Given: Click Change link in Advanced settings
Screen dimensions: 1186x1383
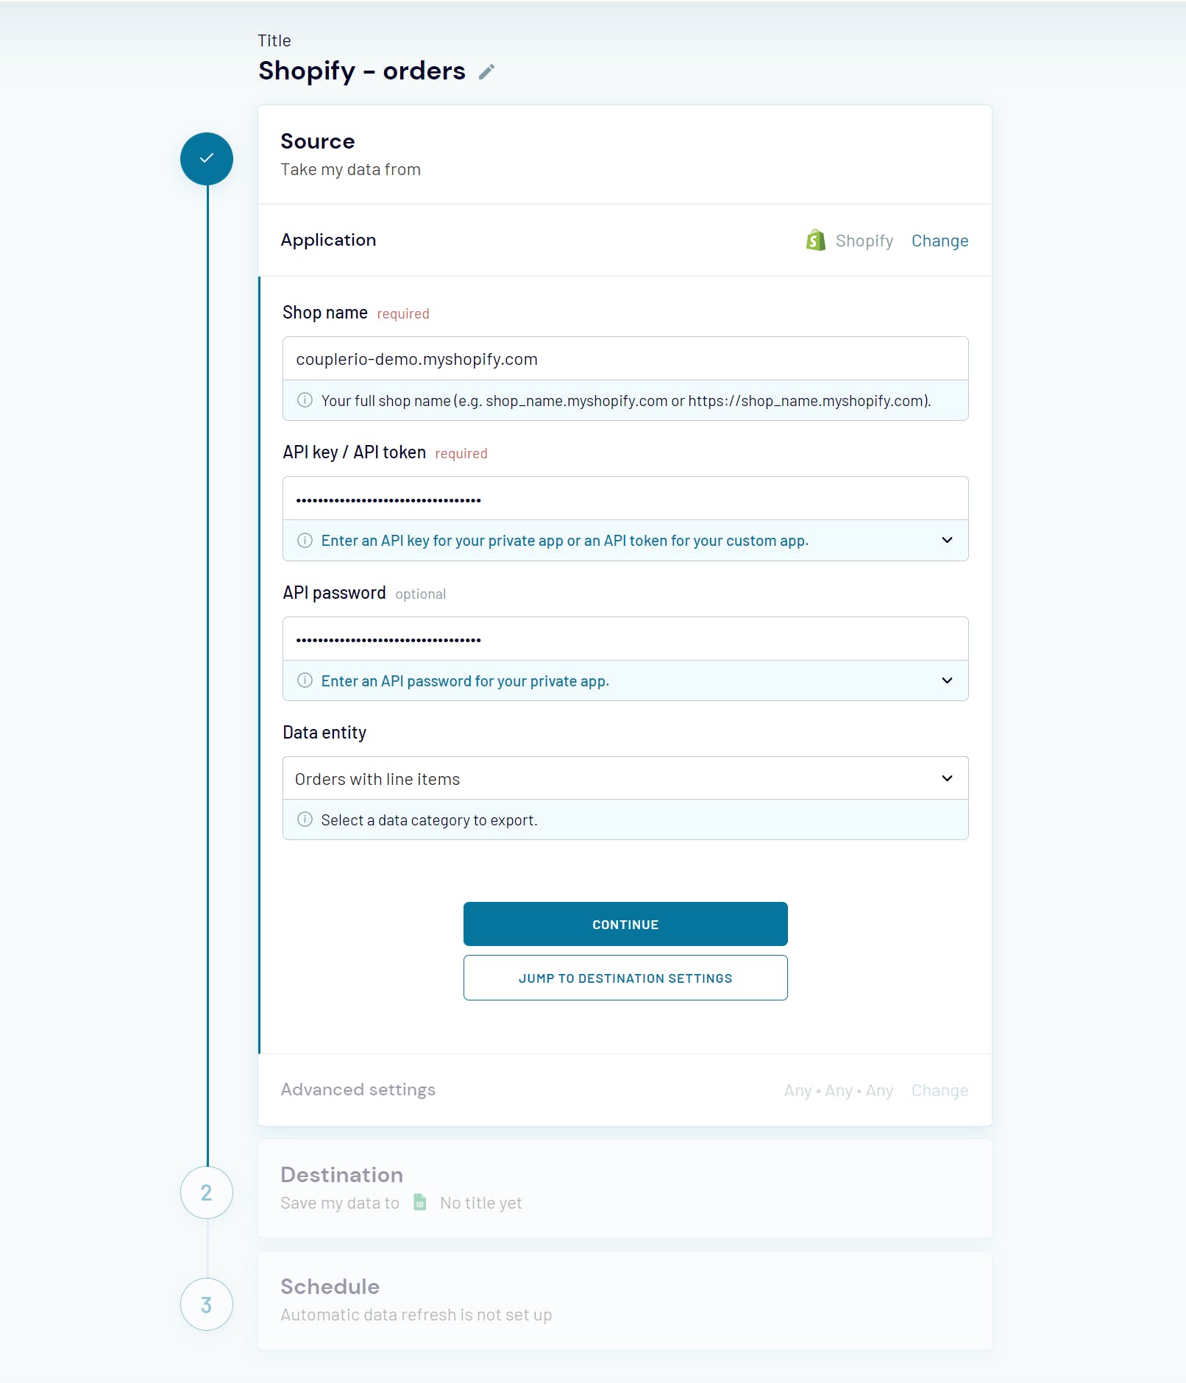Looking at the screenshot, I should [940, 1090].
